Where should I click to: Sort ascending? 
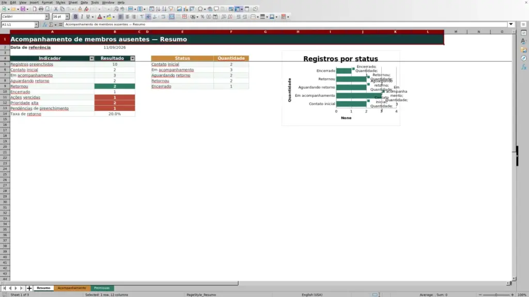click(x=158, y=9)
